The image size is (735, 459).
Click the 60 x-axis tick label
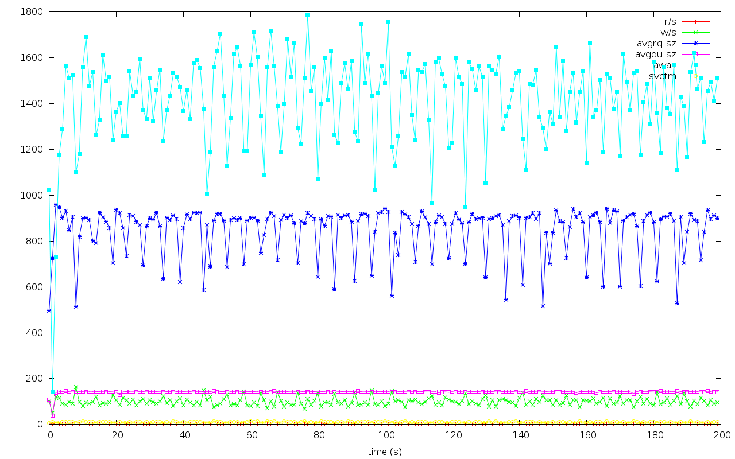[251, 435]
